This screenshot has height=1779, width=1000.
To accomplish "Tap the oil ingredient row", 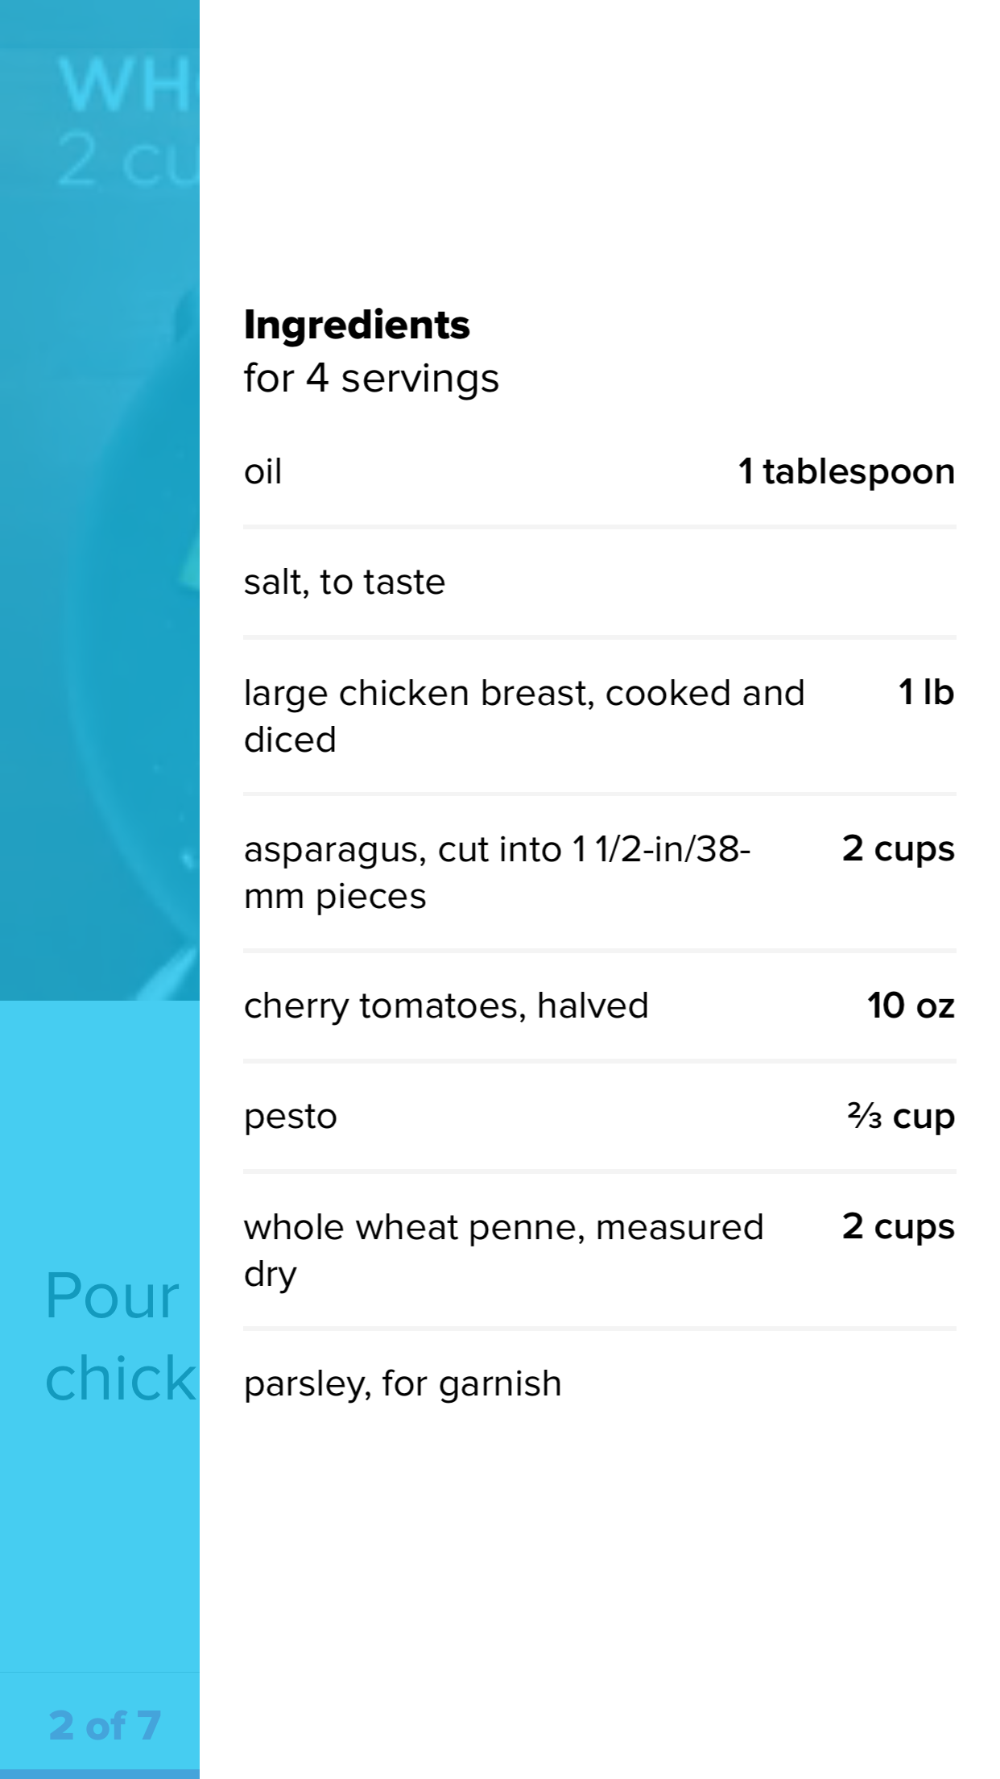I will tap(599, 472).
